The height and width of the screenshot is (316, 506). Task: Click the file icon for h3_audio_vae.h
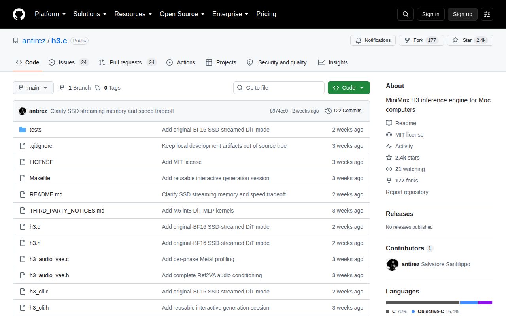pyautogui.click(x=23, y=275)
